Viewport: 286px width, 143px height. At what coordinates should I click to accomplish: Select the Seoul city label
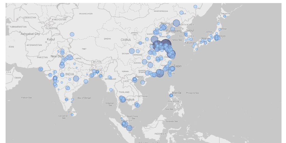[x=190, y=30]
